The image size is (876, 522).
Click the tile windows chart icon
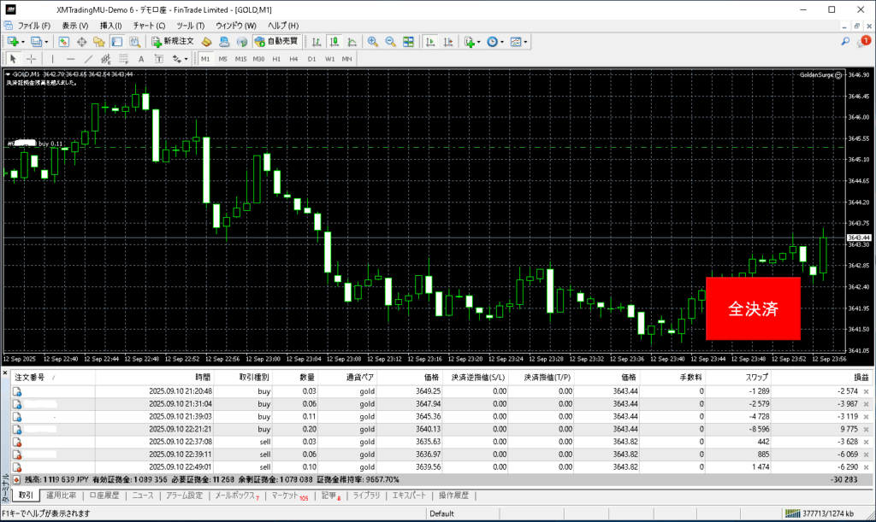click(x=408, y=41)
